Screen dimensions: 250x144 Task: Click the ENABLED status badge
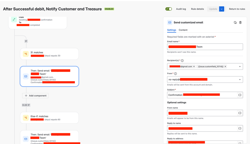[x=109, y=9]
